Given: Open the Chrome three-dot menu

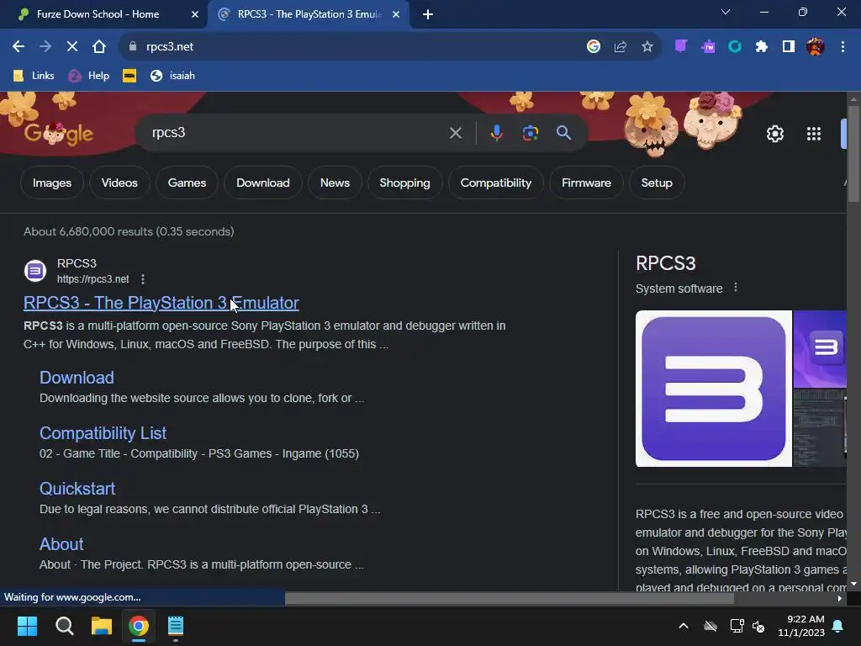Looking at the screenshot, I should point(843,47).
